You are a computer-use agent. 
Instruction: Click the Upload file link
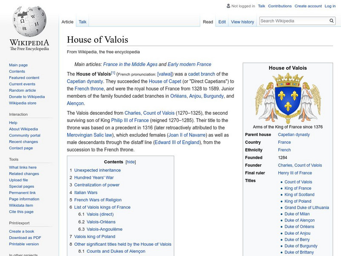(x=18, y=180)
